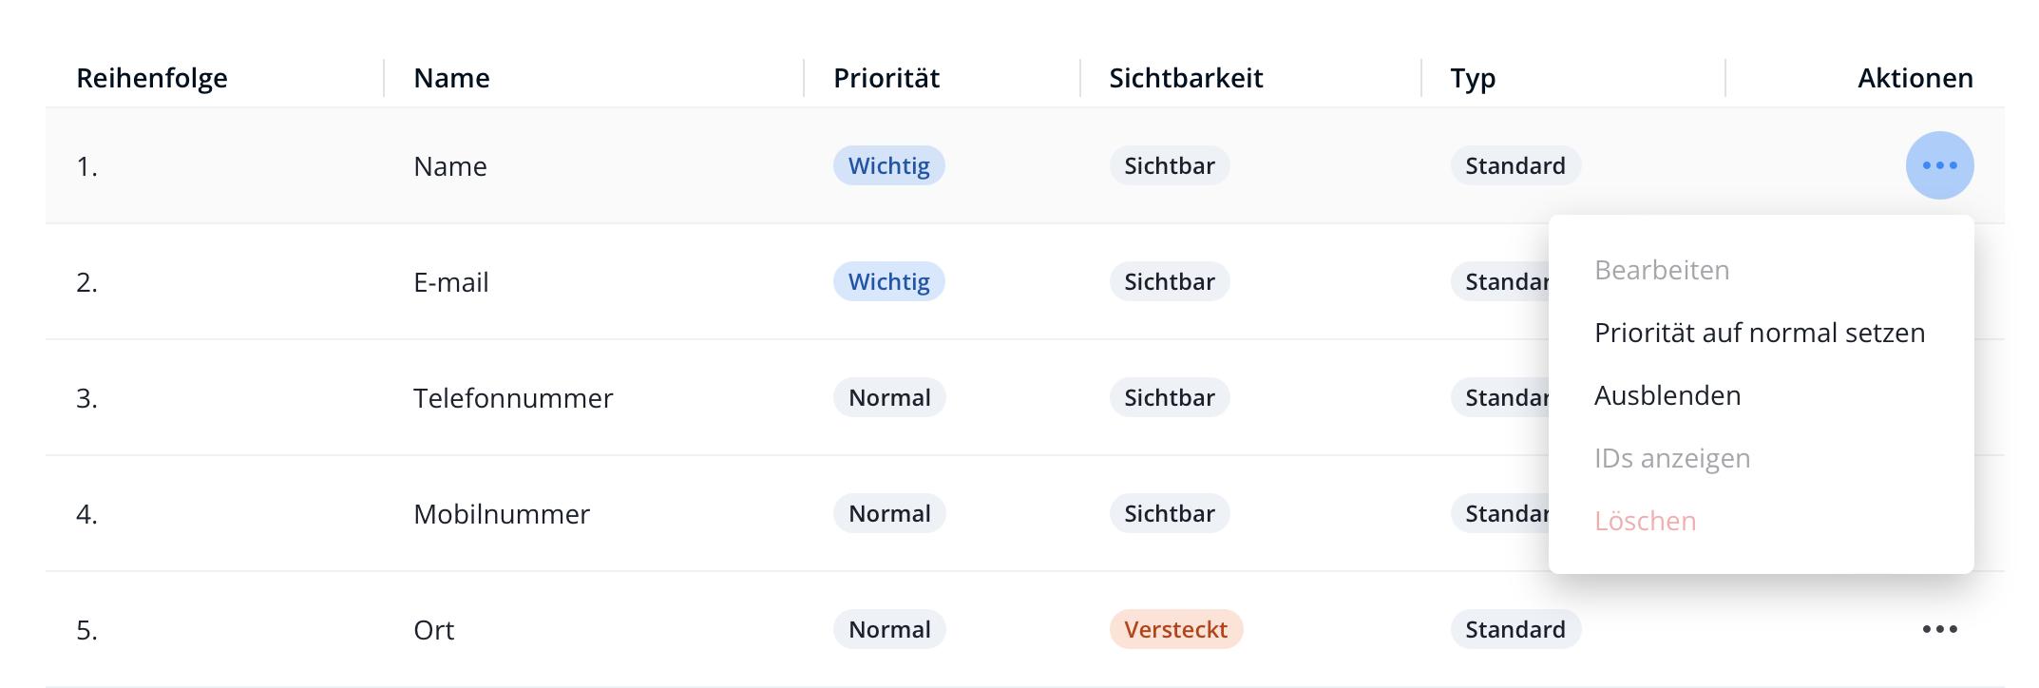Click the Sichtbar badge in Mobilnummer row

click(1169, 513)
